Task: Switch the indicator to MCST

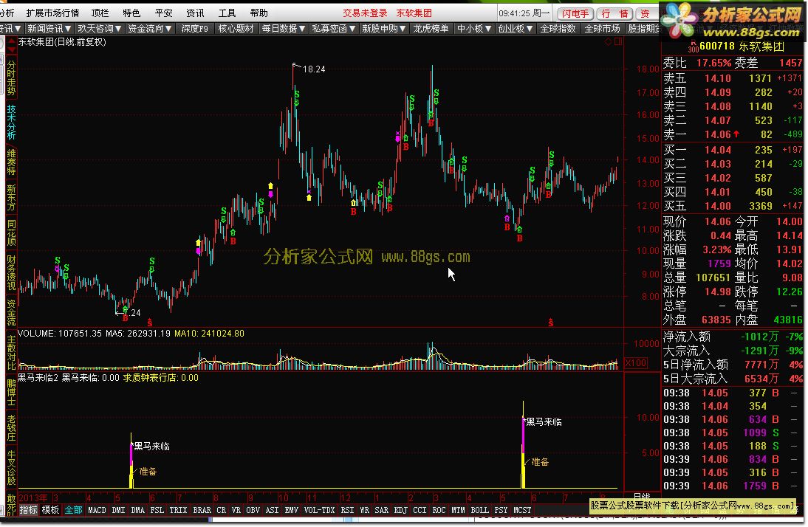Action: coord(522,510)
